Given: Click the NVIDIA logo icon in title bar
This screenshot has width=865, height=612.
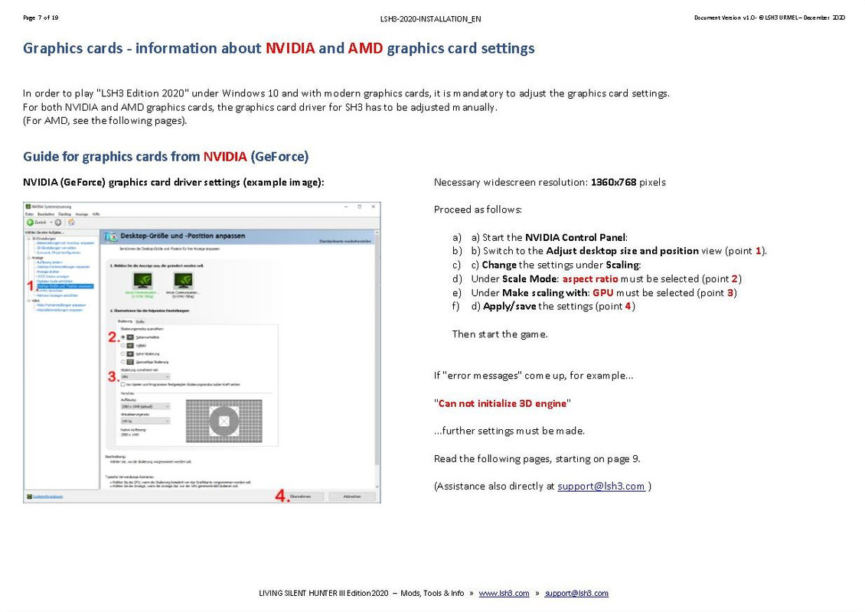Looking at the screenshot, I should point(28,207).
